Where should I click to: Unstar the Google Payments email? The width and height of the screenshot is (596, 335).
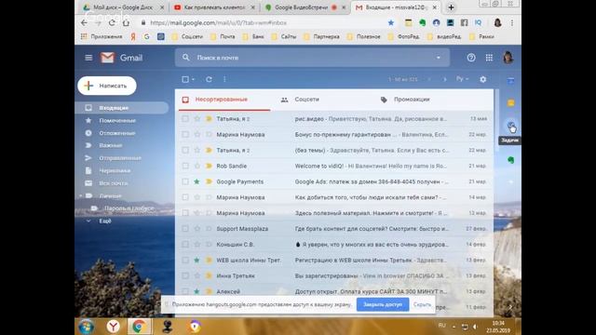pyautogui.click(x=196, y=181)
